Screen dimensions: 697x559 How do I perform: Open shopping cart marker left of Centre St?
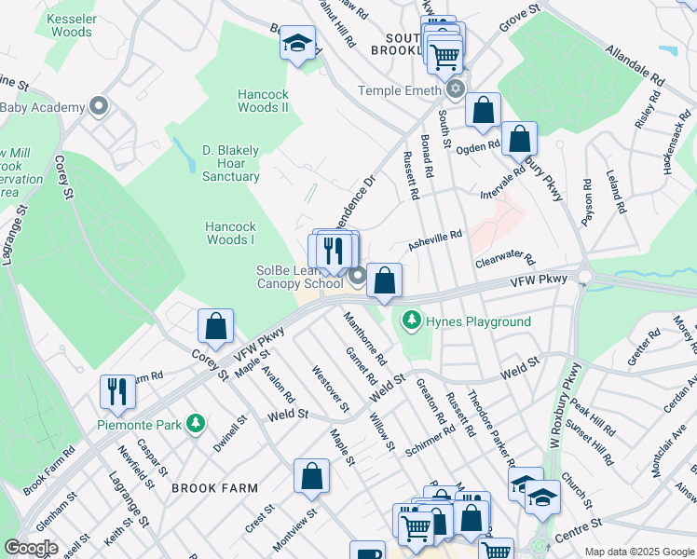click(497, 550)
